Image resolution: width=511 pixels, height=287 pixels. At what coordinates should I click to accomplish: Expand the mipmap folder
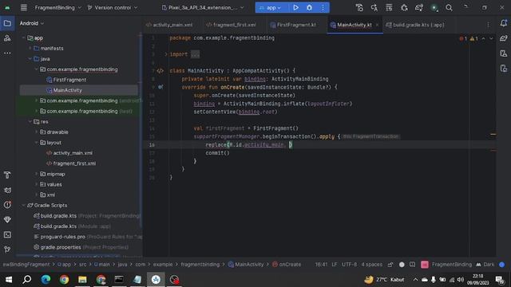coord(37,174)
